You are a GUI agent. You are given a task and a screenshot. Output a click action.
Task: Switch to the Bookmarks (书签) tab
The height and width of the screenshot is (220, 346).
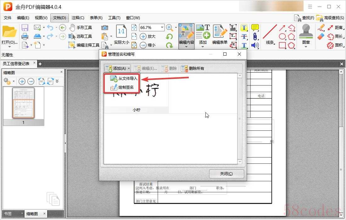(8, 214)
